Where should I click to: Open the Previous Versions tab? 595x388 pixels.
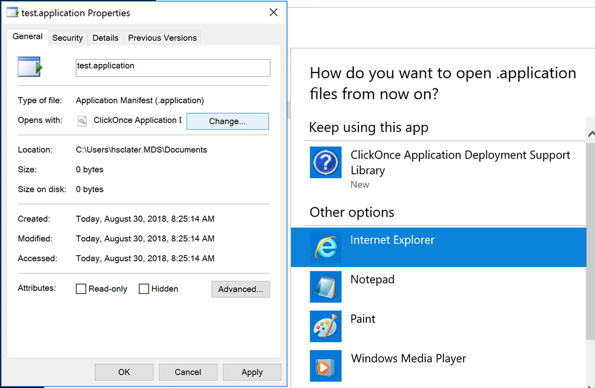click(162, 38)
